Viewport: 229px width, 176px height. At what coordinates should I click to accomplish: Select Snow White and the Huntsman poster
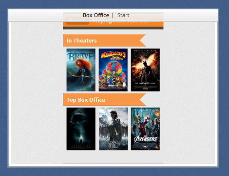click(114, 129)
